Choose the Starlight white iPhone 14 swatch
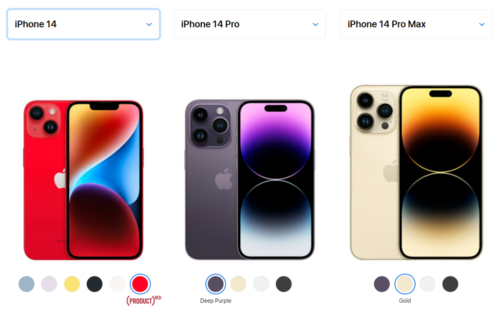Image resolution: width=499 pixels, height=313 pixels. tap(117, 284)
